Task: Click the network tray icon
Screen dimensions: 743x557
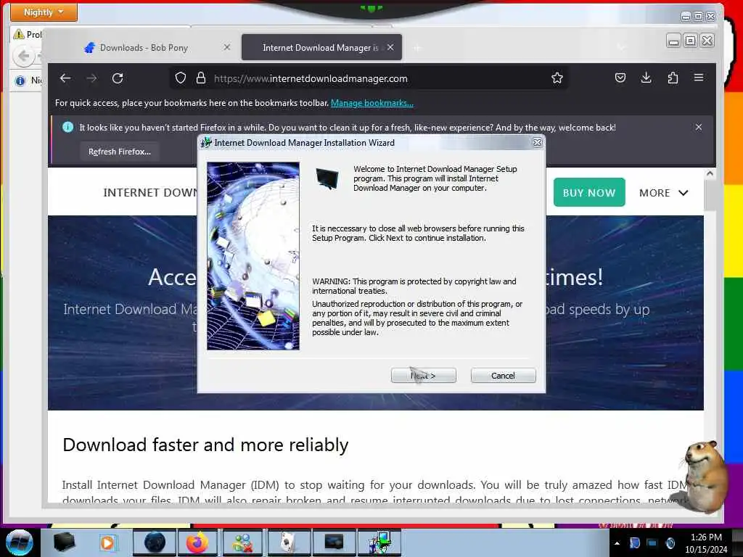Action: [x=652, y=543]
